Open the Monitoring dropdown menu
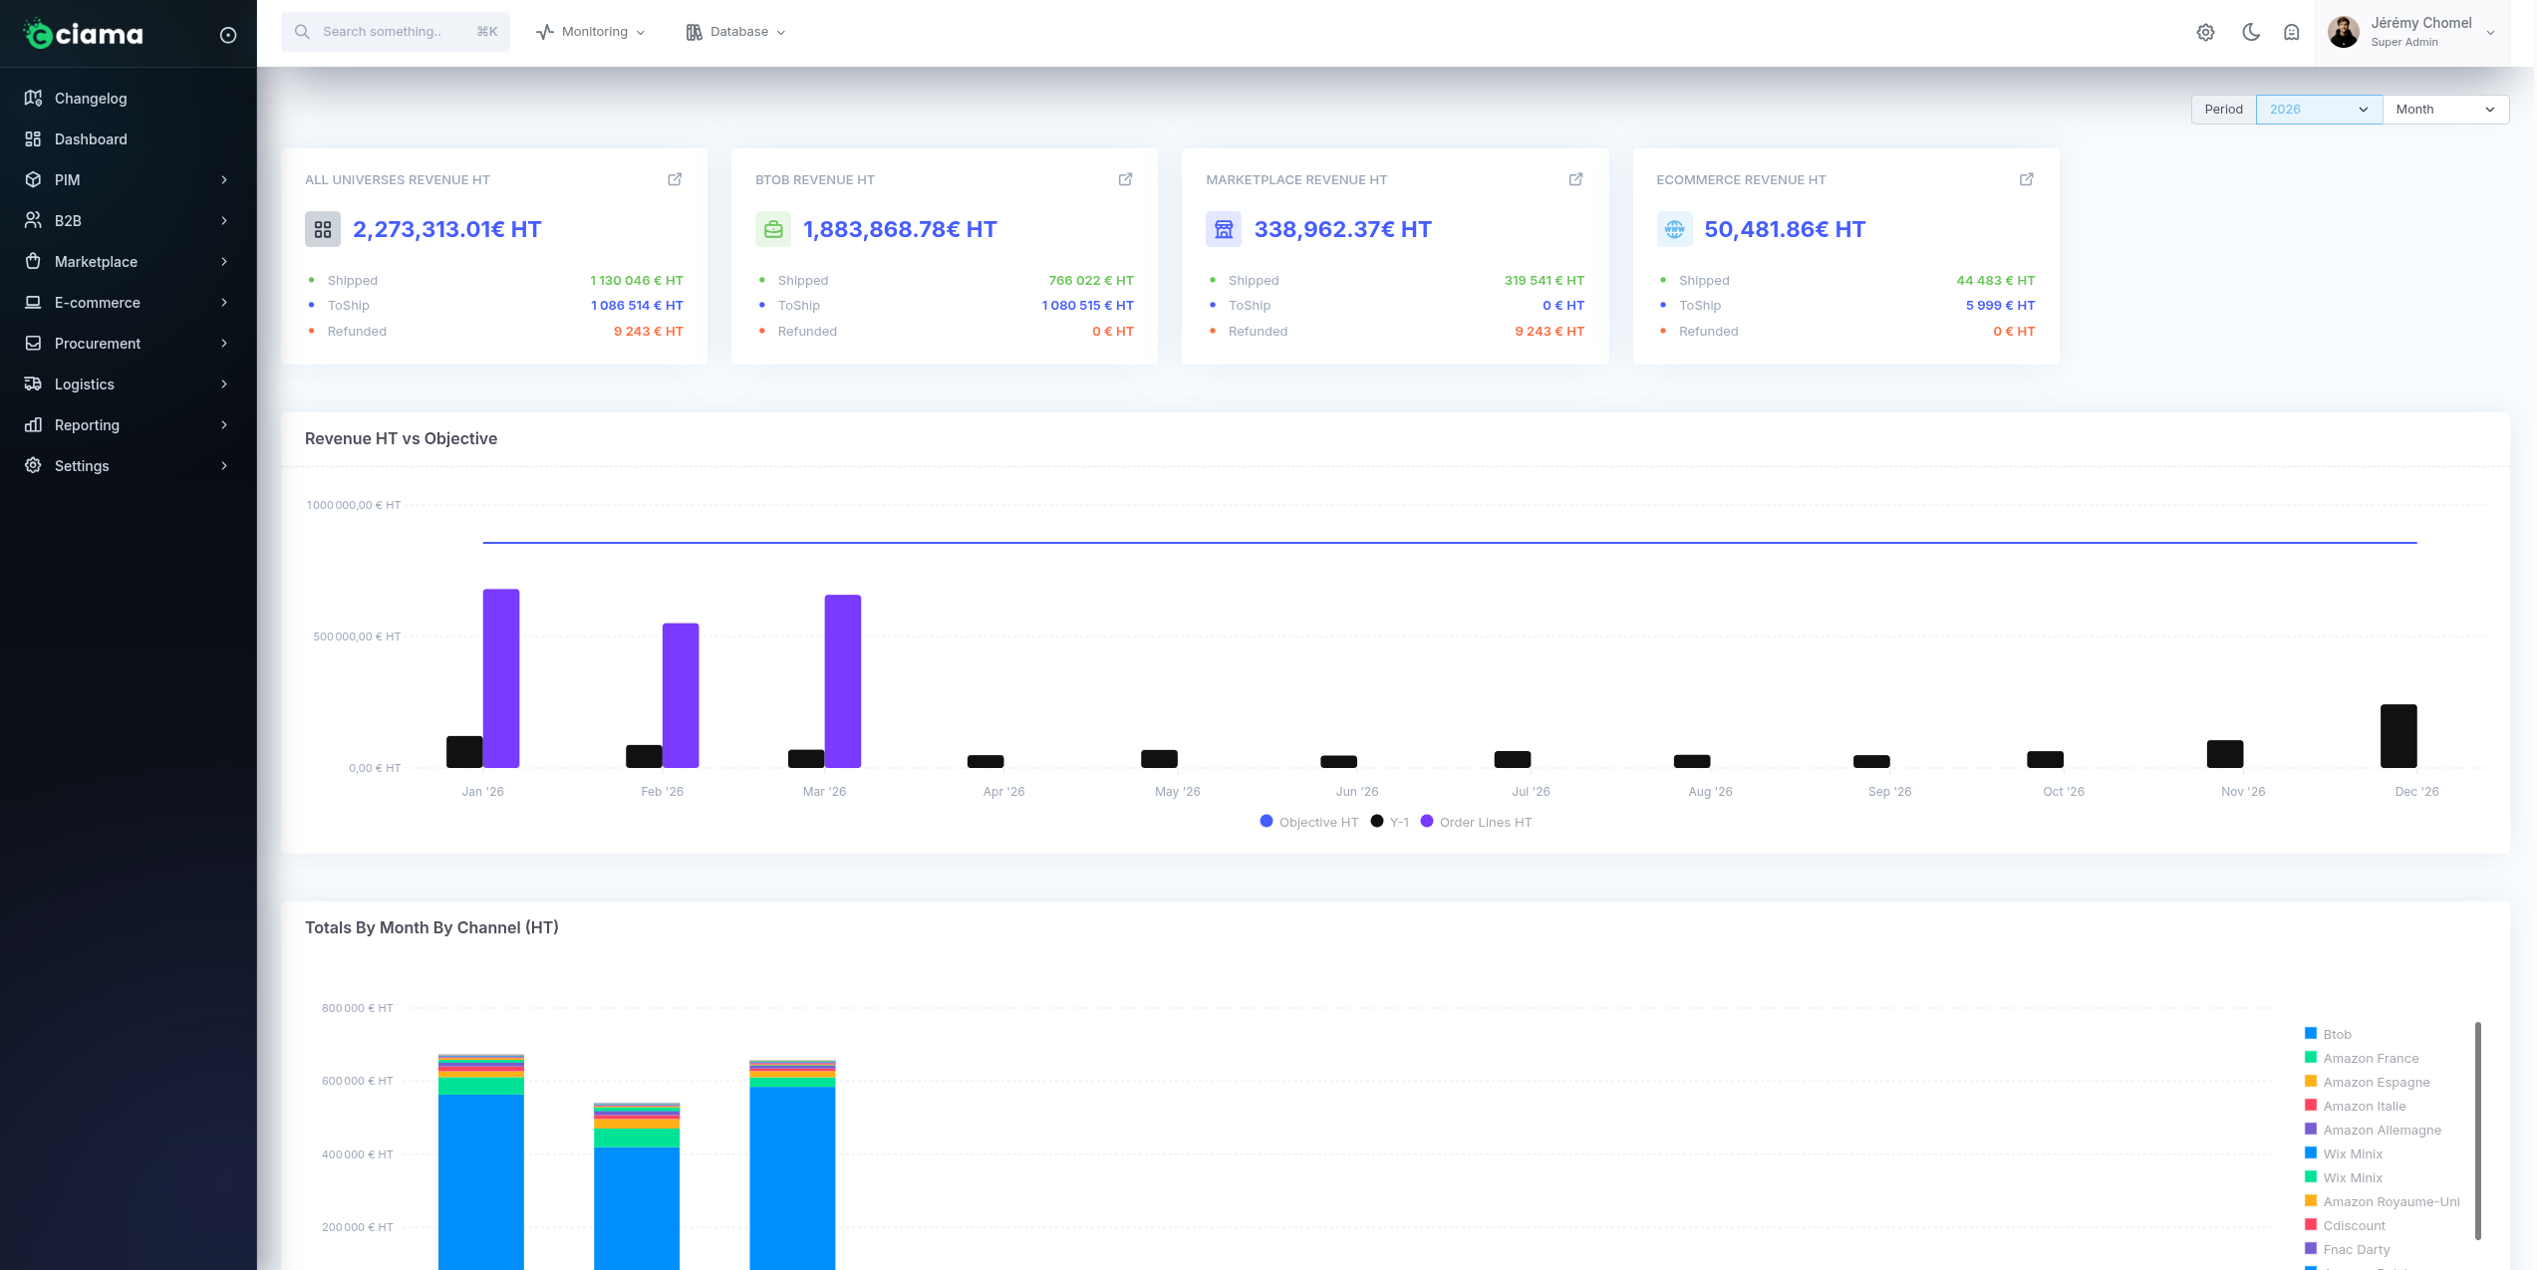Image resolution: width=2537 pixels, height=1270 pixels. click(590, 32)
